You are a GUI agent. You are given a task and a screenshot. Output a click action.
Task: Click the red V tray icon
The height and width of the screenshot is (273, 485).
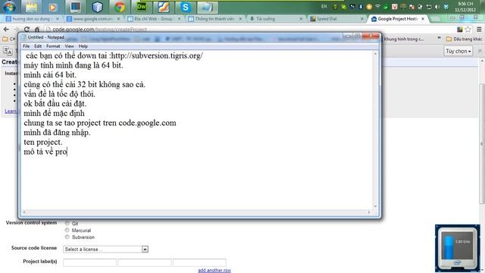[x=394, y=7]
